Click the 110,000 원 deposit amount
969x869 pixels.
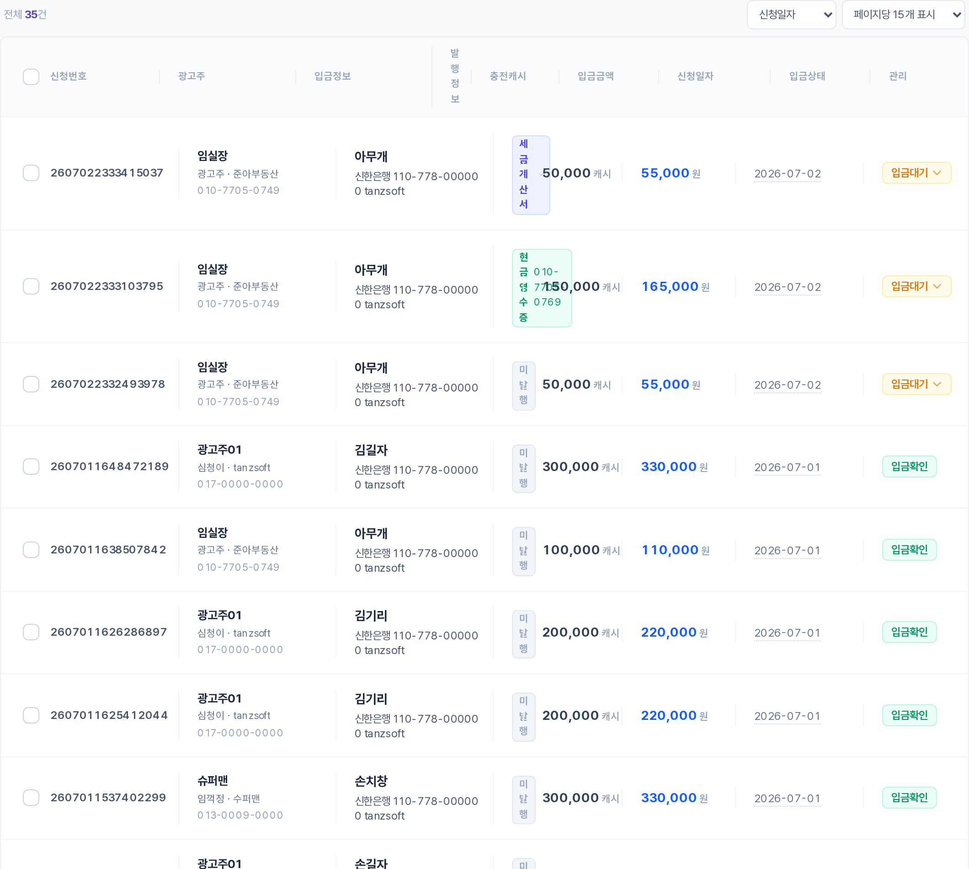(x=675, y=550)
